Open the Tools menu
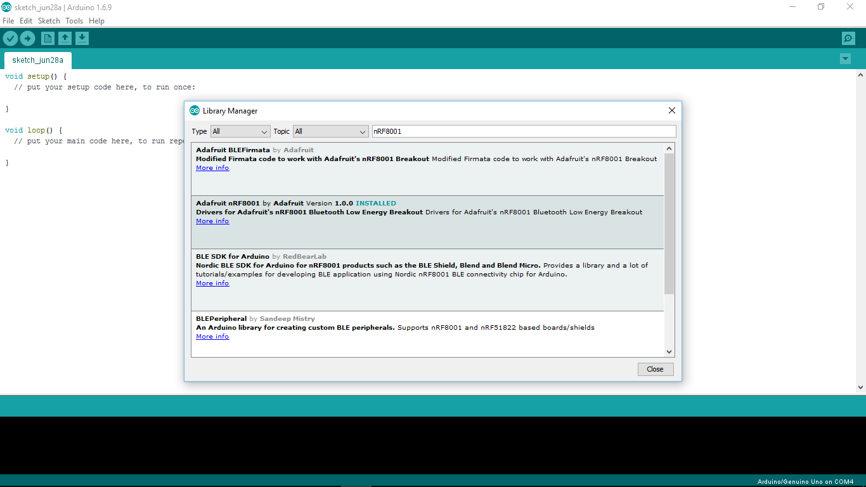The image size is (866, 487). [x=74, y=21]
